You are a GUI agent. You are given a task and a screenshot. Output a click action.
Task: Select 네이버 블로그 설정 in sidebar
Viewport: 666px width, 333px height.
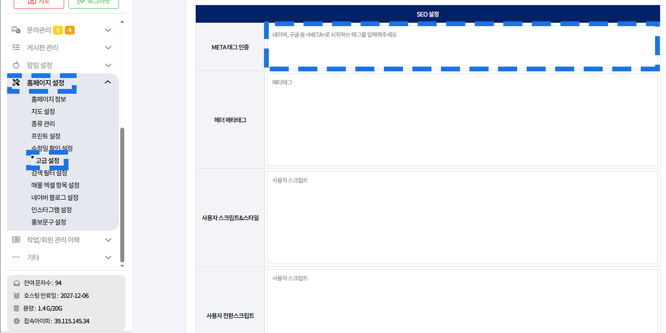tap(55, 197)
